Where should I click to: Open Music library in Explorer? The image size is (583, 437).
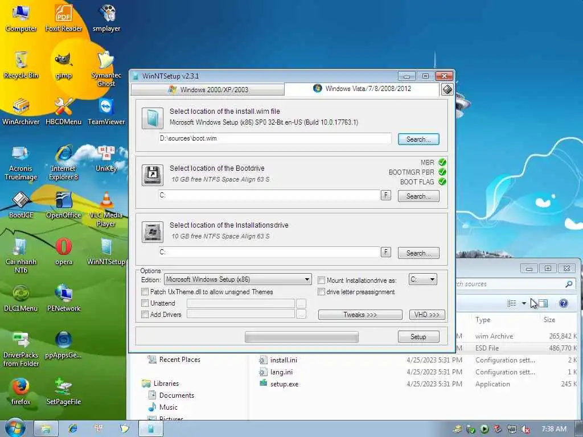point(163,407)
